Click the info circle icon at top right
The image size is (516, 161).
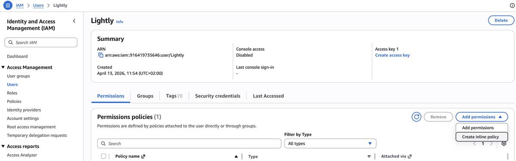tap(512, 6)
